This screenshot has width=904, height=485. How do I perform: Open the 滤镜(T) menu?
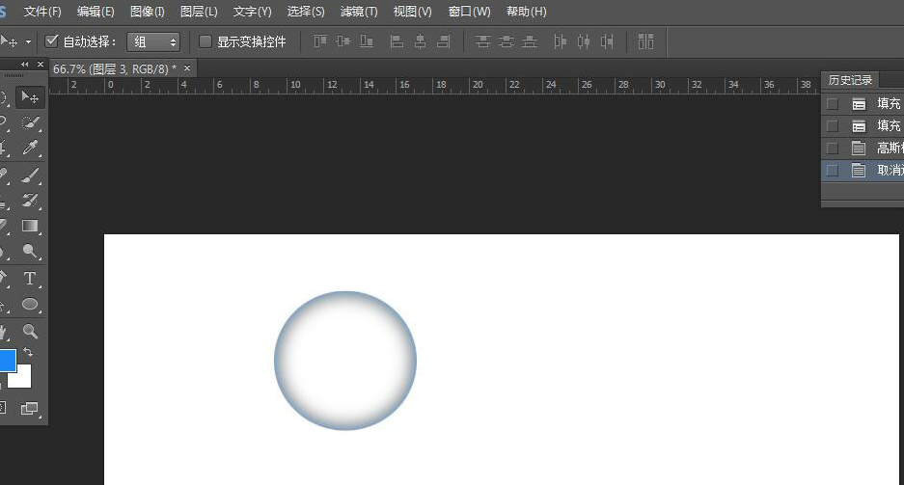click(359, 12)
